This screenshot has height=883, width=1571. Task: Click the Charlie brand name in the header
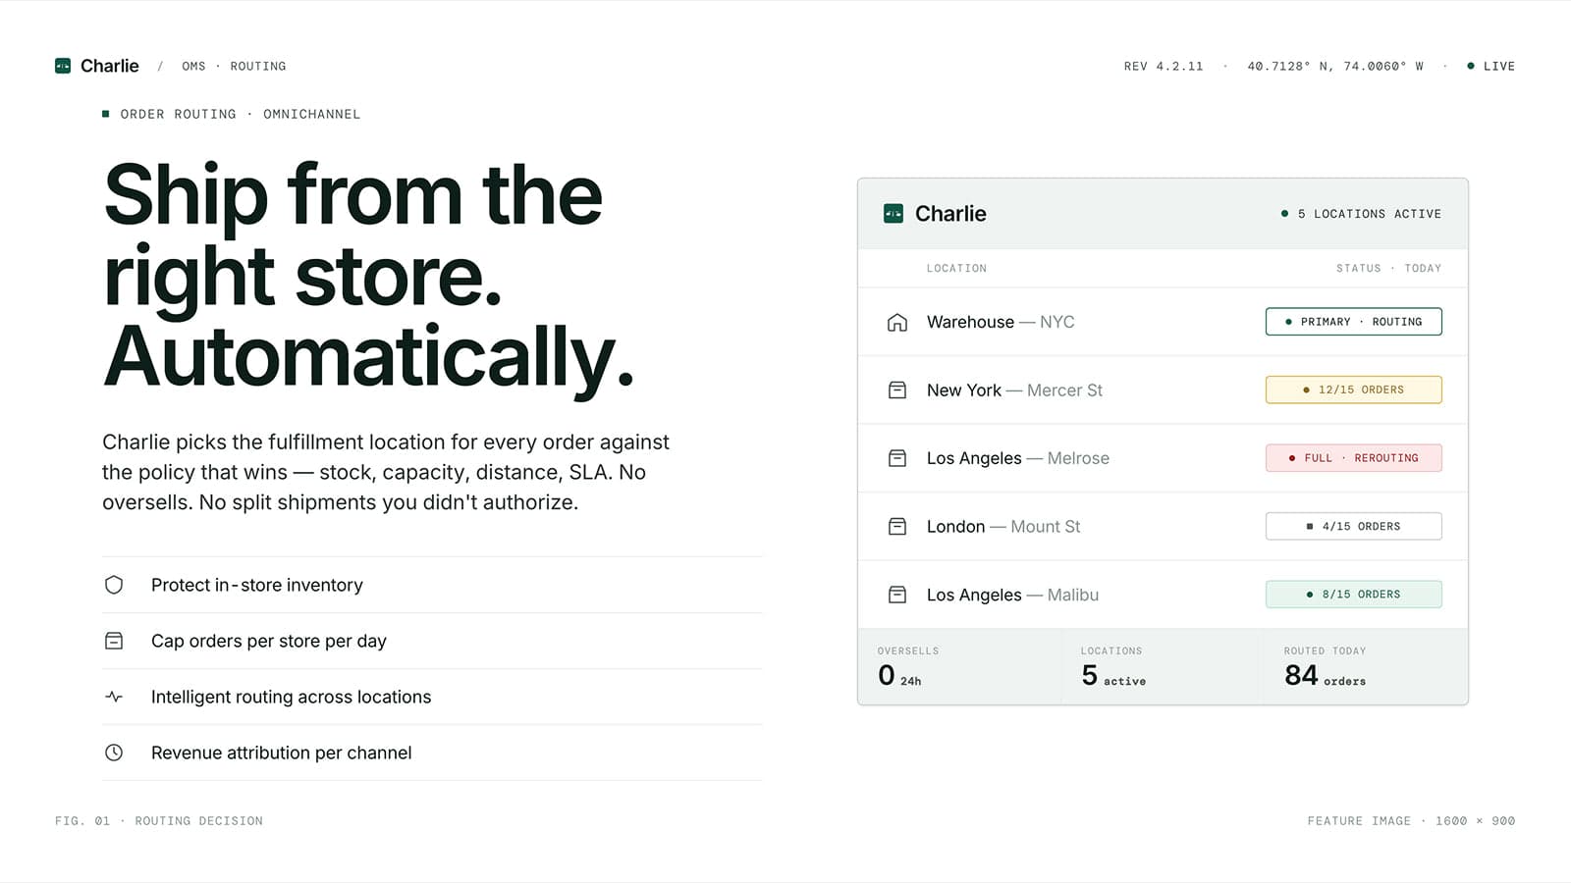[110, 66]
